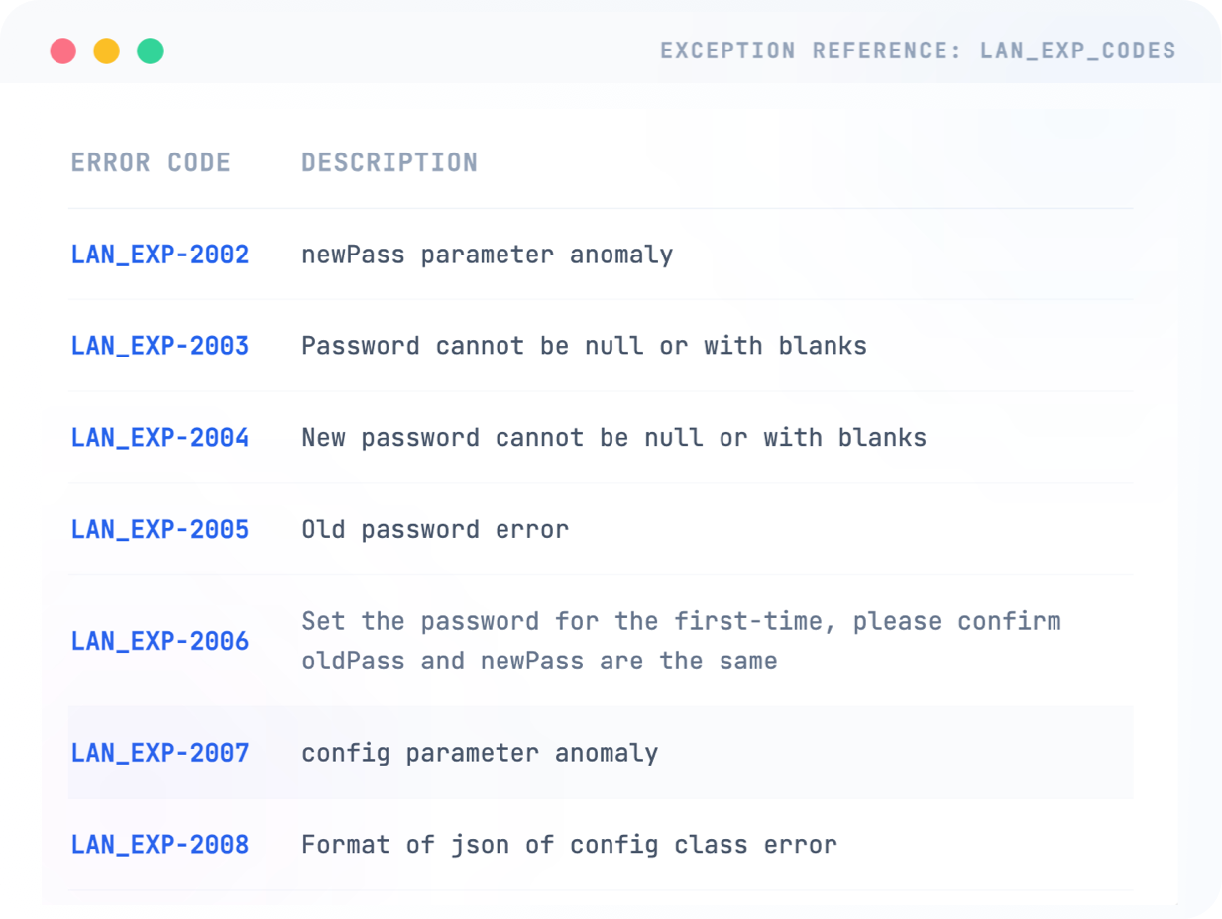Click the 'newPass parameter anomaly' description

[x=487, y=255]
